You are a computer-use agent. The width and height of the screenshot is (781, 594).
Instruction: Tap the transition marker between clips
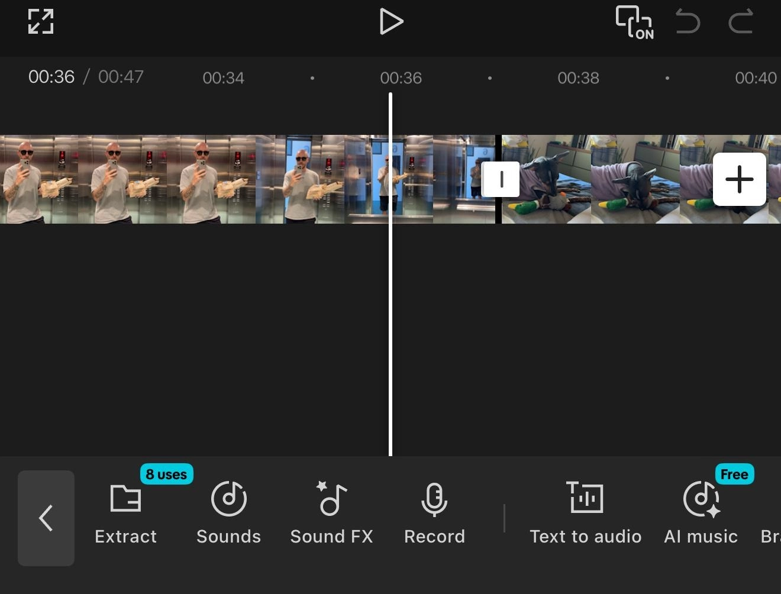pyautogui.click(x=501, y=179)
